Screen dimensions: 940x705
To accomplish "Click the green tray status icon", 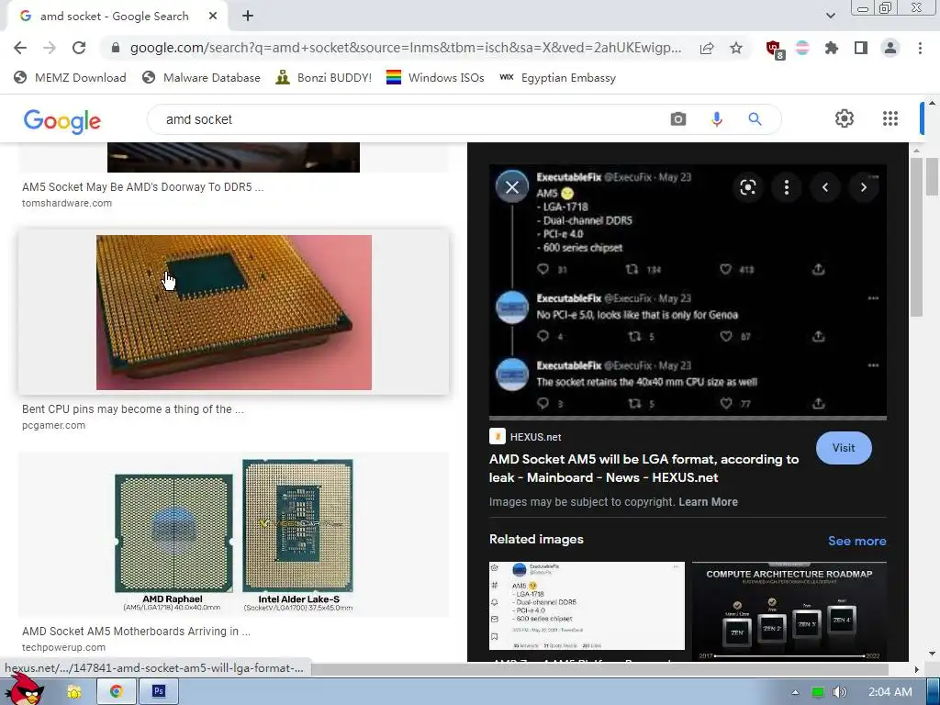I will [817, 692].
